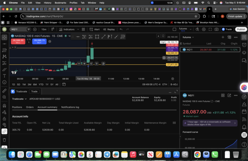Open Account Info column settings
Image resolution: width=248 pixels, height=161 pixels.
pyautogui.click(x=174, y=123)
